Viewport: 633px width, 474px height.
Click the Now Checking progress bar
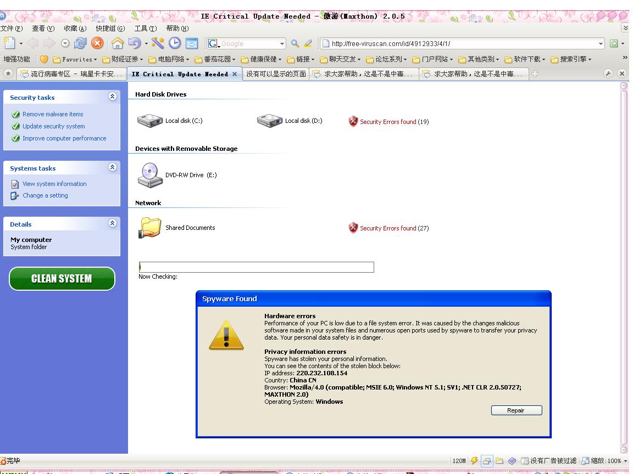click(x=257, y=267)
